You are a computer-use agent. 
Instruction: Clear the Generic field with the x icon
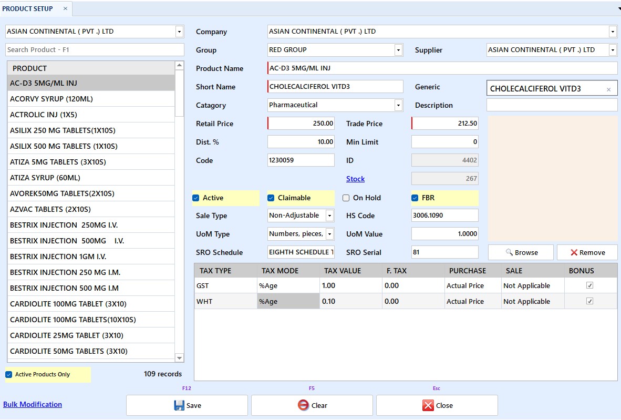(x=609, y=89)
